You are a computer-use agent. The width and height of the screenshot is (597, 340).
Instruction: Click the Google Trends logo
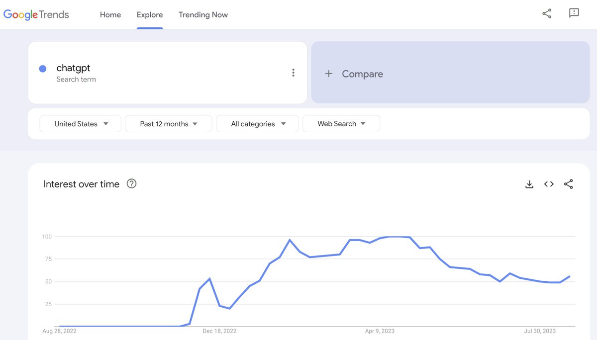pyautogui.click(x=36, y=14)
